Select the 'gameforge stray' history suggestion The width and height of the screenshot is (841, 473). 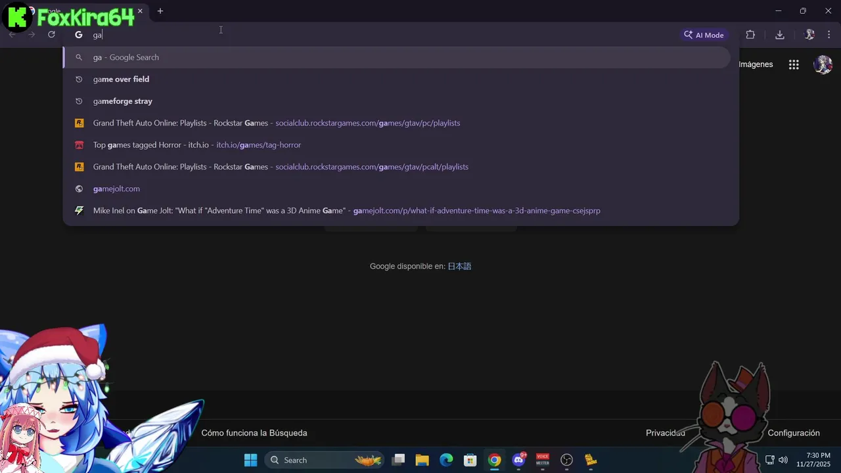point(397,101)
